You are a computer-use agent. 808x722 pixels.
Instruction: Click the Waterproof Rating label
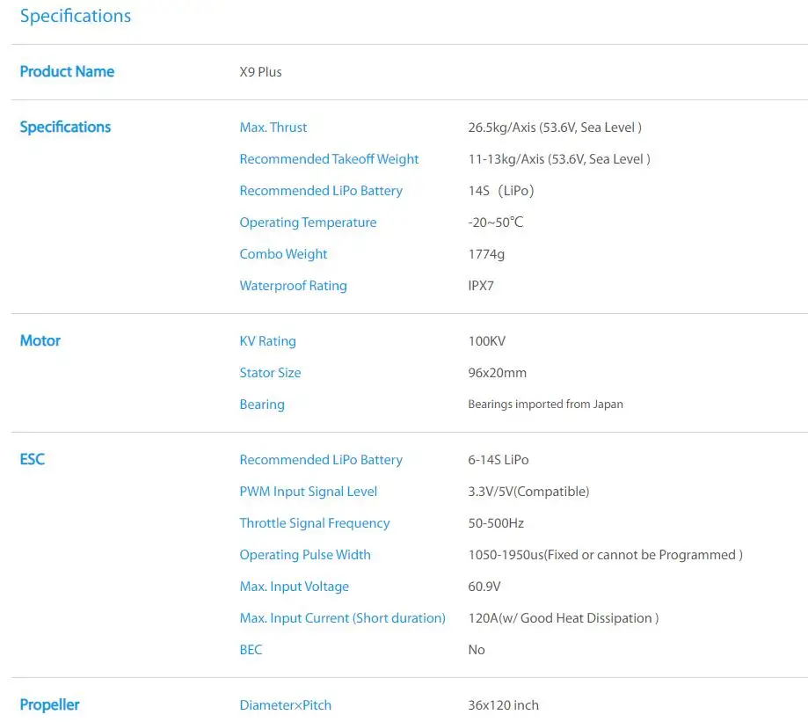point(293,286)
